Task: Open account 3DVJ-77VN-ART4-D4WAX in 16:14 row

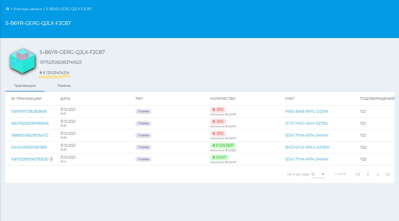Action: [x=307, y=159]
